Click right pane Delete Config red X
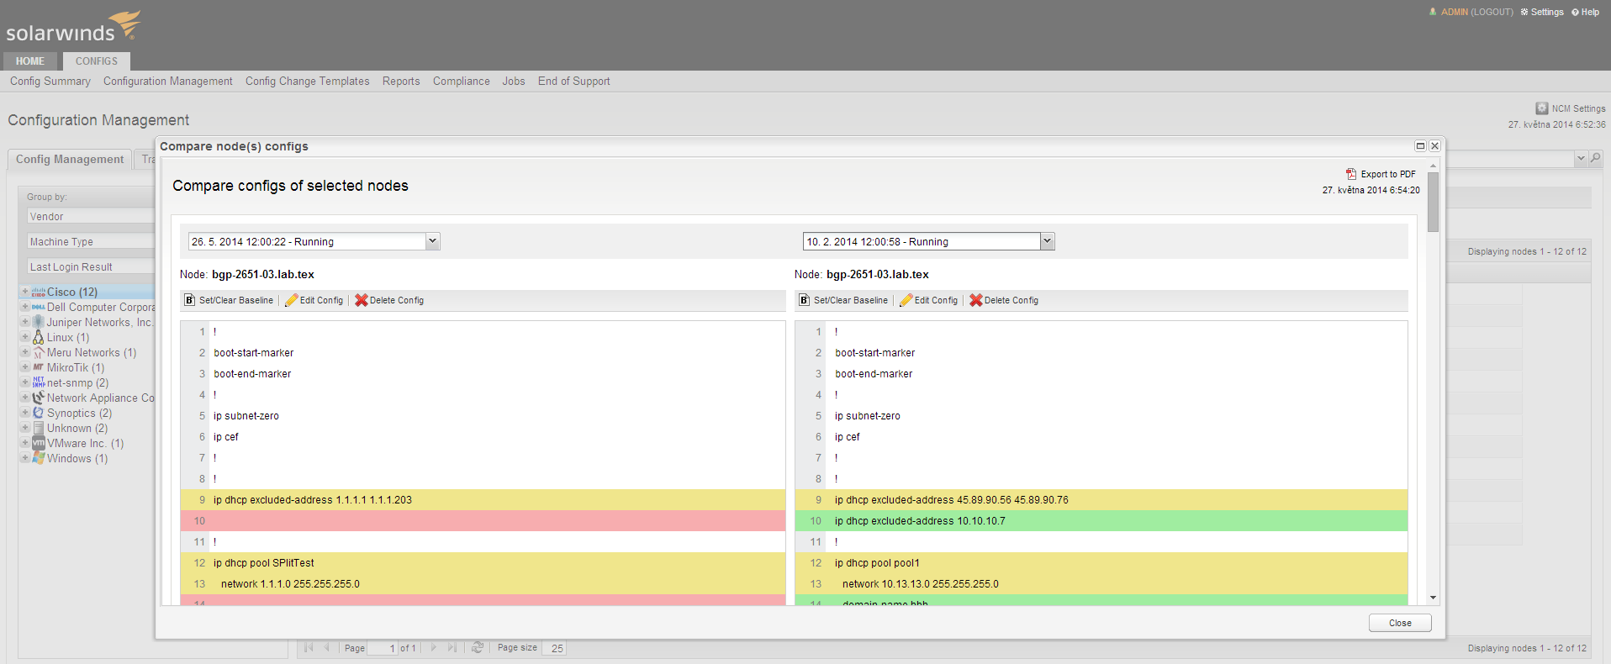 pyautogui.click(x=976, y=300)
